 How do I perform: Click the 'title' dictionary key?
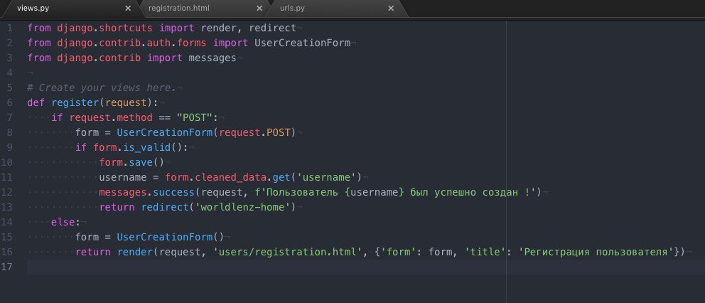pyautogui.click(x=485, y=252)
